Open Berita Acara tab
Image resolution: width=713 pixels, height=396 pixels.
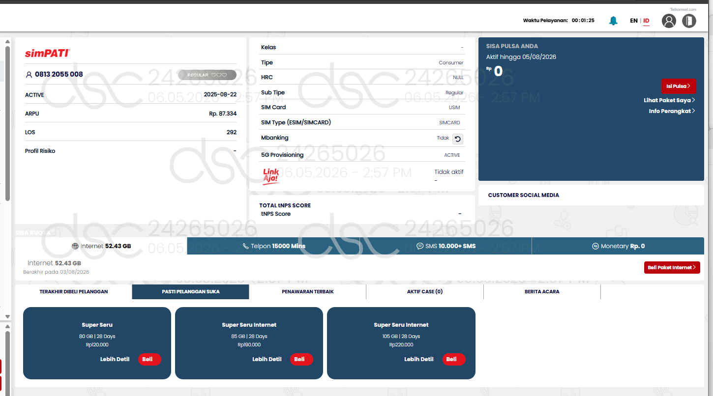(x=542, y=292)
